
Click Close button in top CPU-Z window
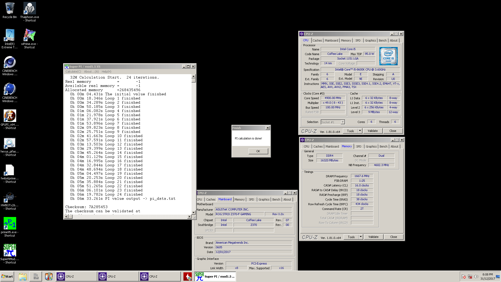tap(393, 131)
